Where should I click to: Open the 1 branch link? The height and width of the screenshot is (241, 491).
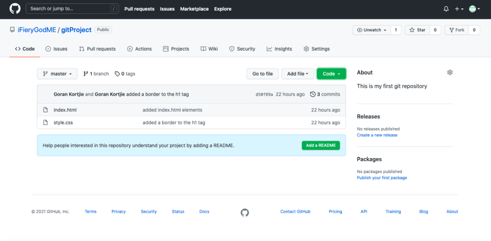[x=96, y=74]
